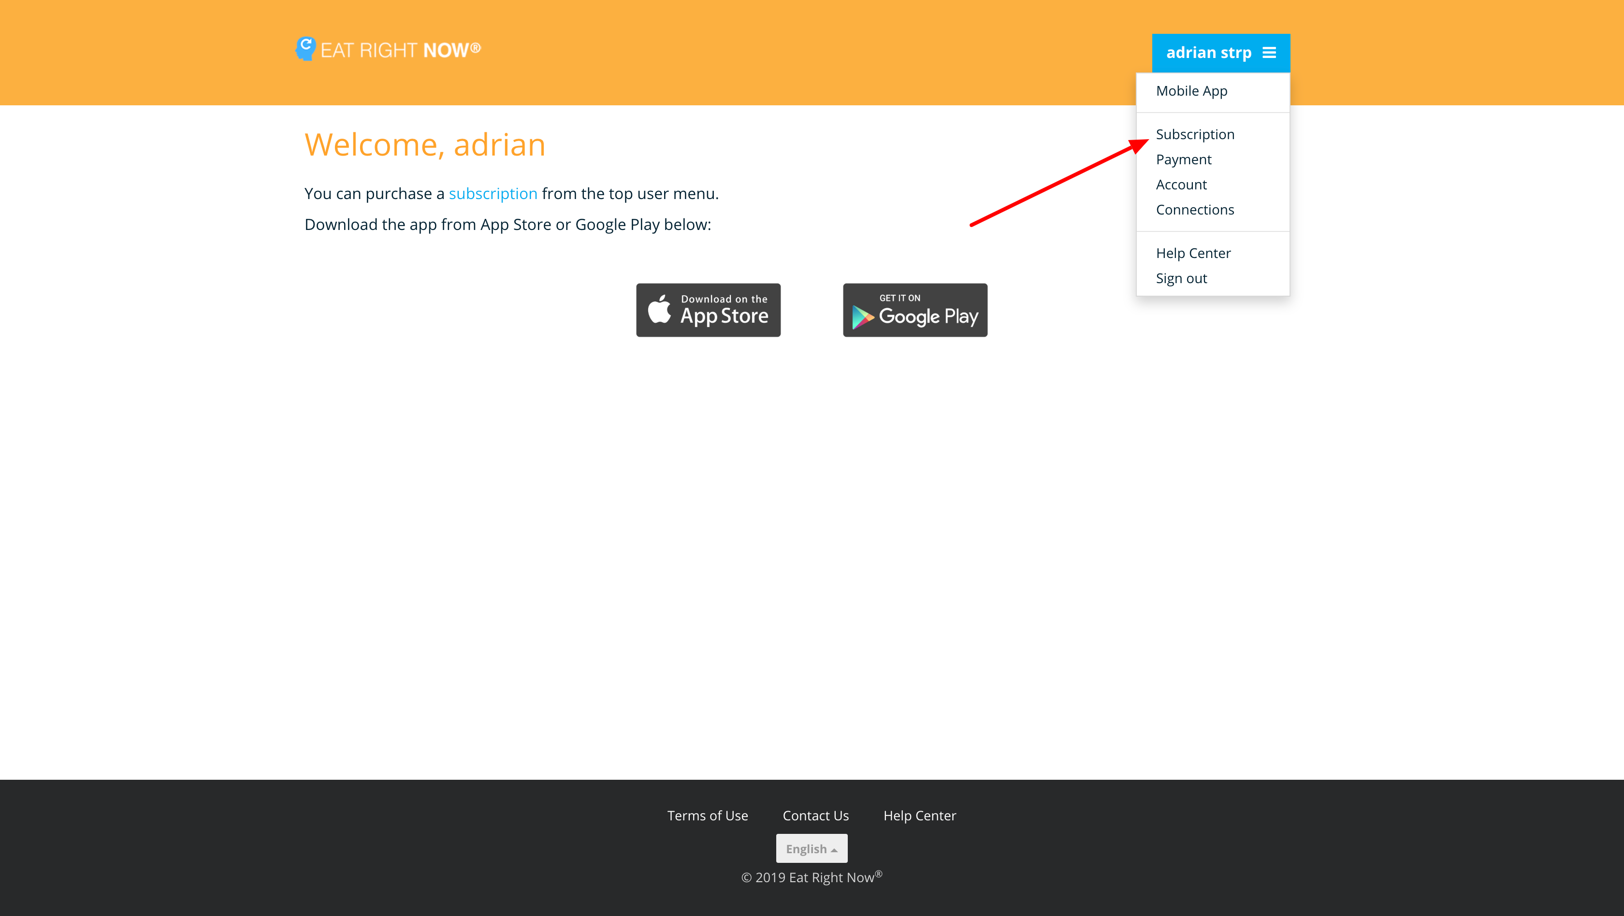
Task: Open the Help Center link in the footer
Action: coord(919,815)
